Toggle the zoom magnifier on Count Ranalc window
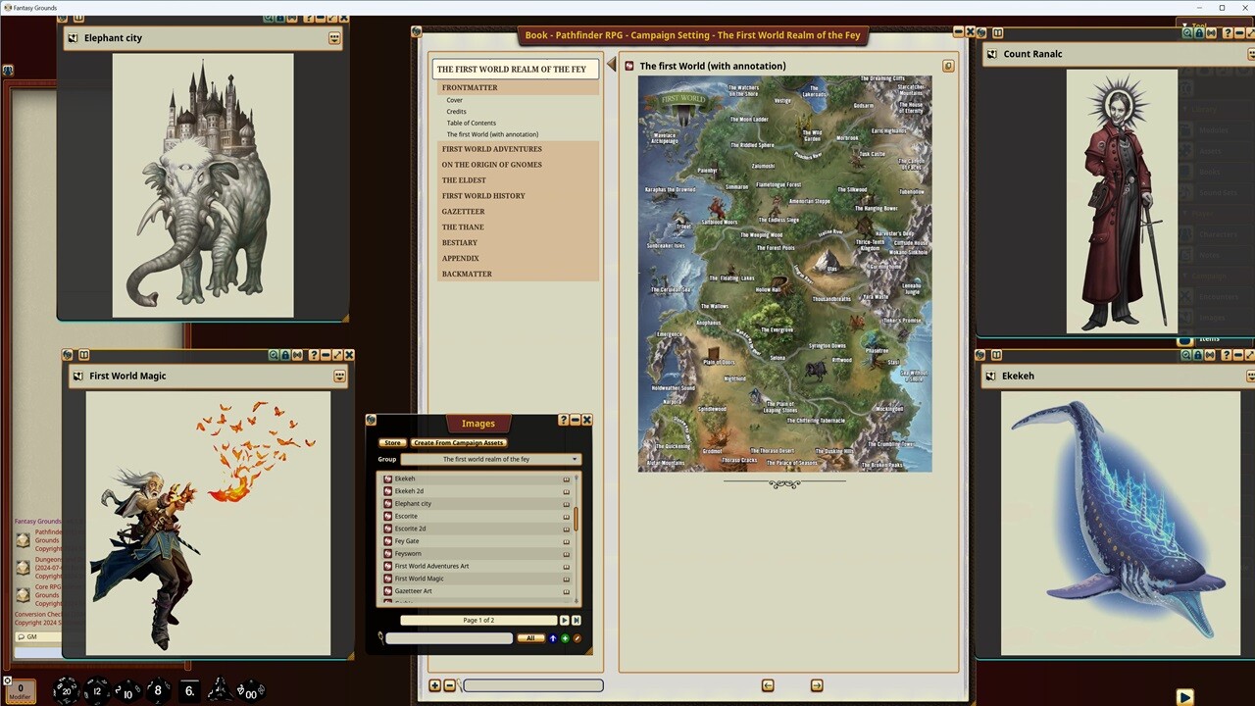The height and width of the screenshot is (706, 1255). (1187, 32)
